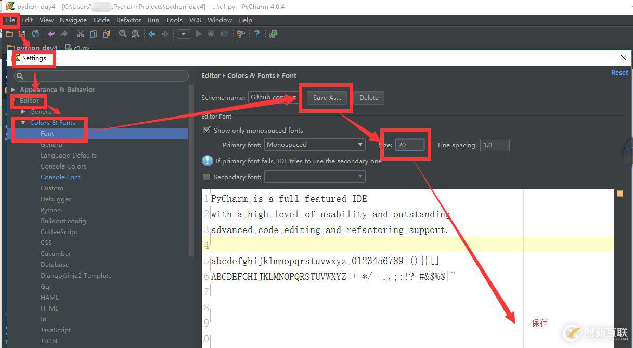This screenshot has height=348, width=633.
Task: Click the settings search field
Action: pos(101,76)
